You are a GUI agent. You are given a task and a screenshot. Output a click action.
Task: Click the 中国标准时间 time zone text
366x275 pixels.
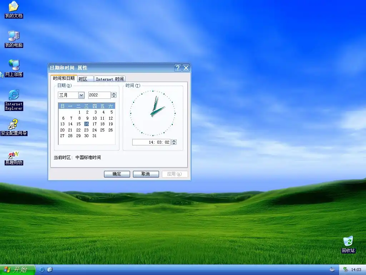click(x=88, y=158)
